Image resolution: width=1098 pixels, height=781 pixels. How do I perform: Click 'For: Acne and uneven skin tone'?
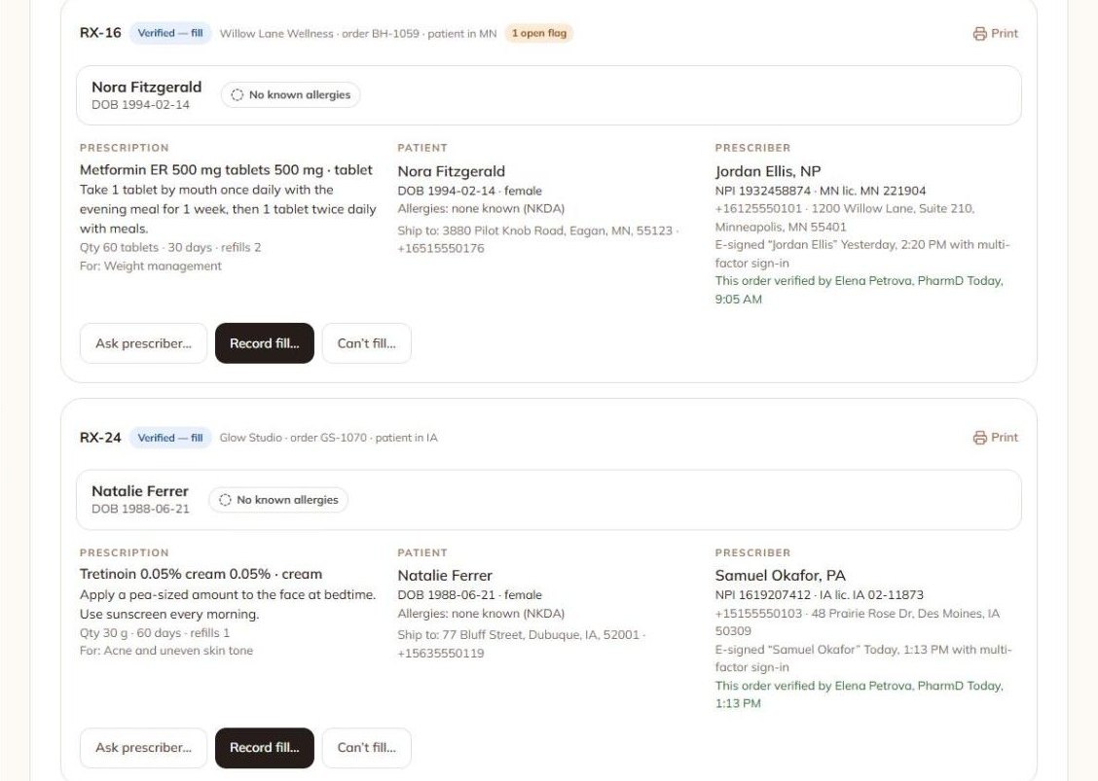tap(165, 651)
